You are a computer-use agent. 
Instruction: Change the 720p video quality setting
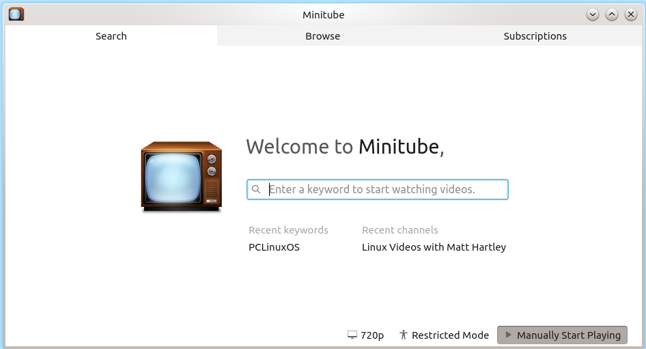pyautogui.click(x=365, y=335)
